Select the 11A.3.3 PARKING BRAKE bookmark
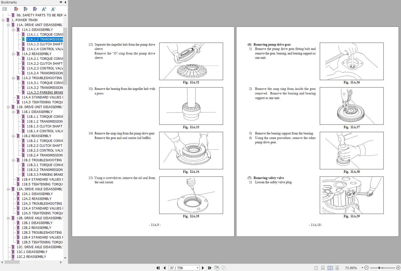 click(45, 92)
